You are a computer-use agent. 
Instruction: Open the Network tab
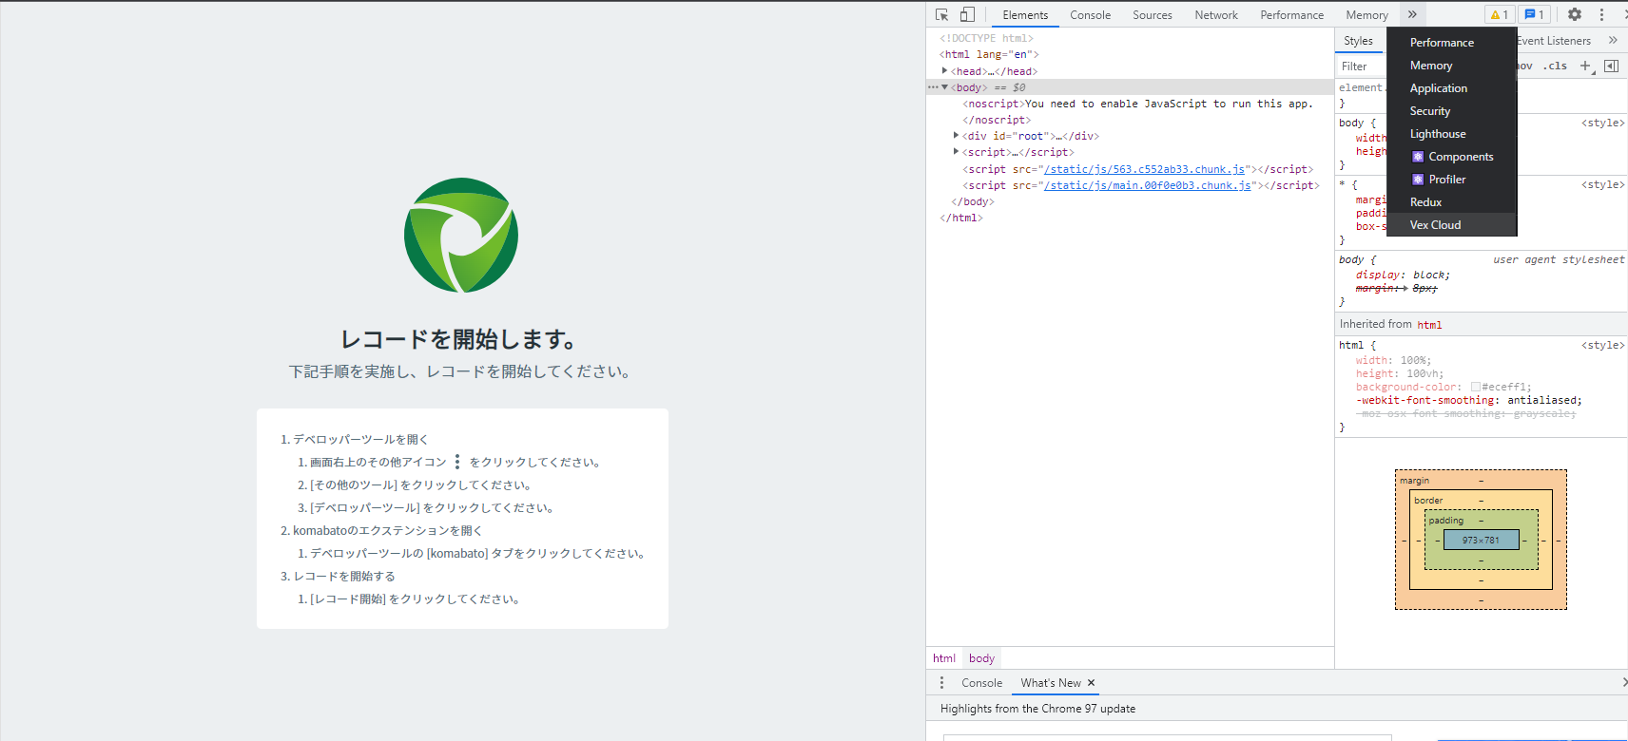point(1216,14)
